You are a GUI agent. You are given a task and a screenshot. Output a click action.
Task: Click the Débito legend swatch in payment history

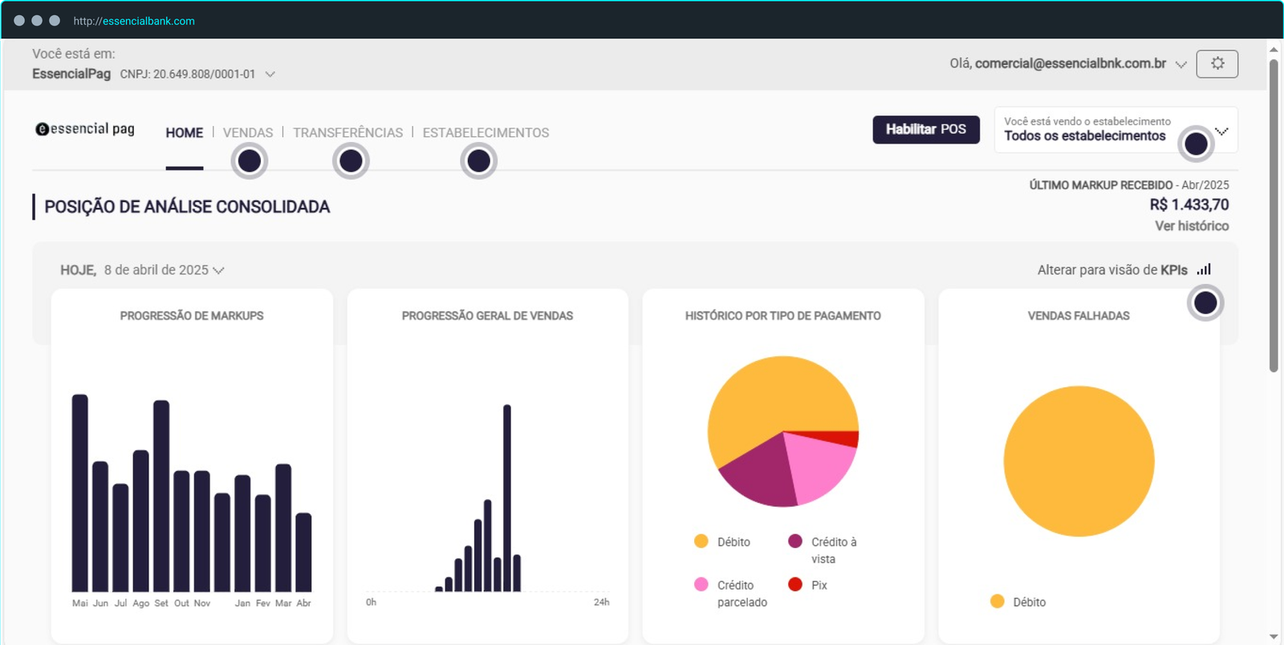click(701, 542)
